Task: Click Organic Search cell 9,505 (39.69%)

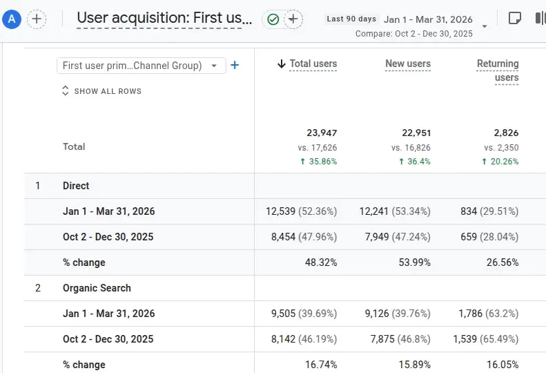Action: [304, 314]
